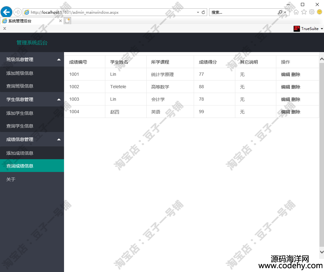This screenshot has height=272, width=324.
Task: Click the search magnifier icon
Action: pos(280,12)
